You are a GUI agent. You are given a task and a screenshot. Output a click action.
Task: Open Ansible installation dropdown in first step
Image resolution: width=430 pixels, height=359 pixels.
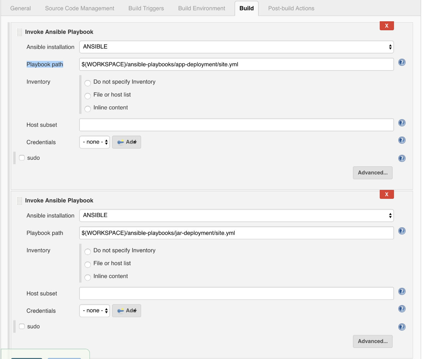click(236, 47)
